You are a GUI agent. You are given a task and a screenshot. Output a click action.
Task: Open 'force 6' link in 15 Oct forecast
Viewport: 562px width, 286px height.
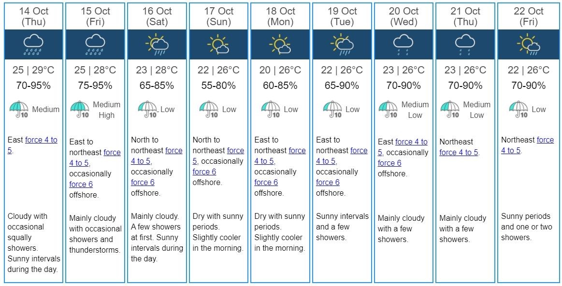click(x=81, y=184)
